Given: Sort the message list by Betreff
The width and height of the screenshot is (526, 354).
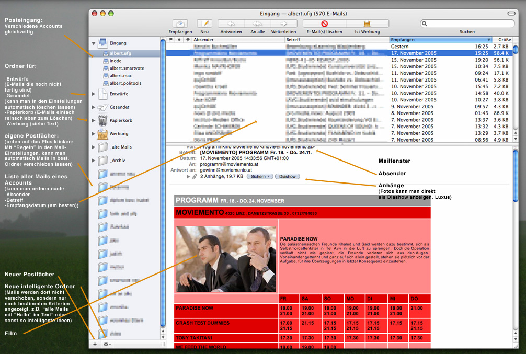Looking at the screenshot, I should pos(336,40).
